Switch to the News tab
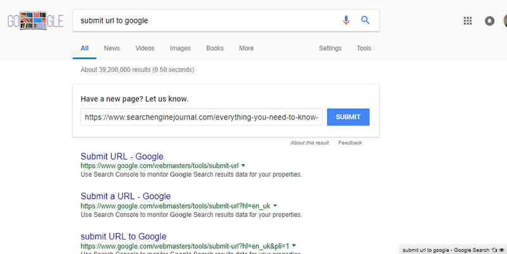507x254 pixels. pyautogui.click(x=112, y=48)
